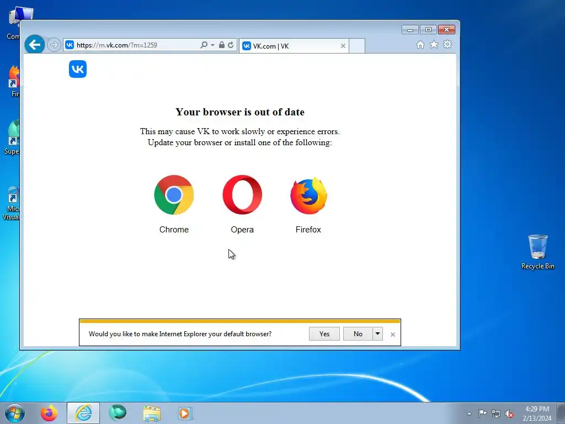Viewport: 565px width, 424px height.
Task: Open the Firefox text link
Action: [308, 230]
